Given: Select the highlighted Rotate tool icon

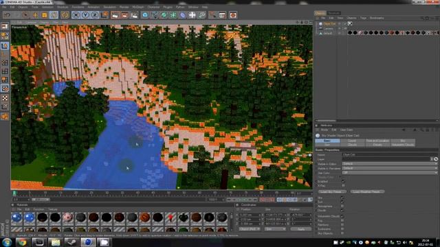Looking at the screenshot, I should pyautogui.click(x=54, y=15).
